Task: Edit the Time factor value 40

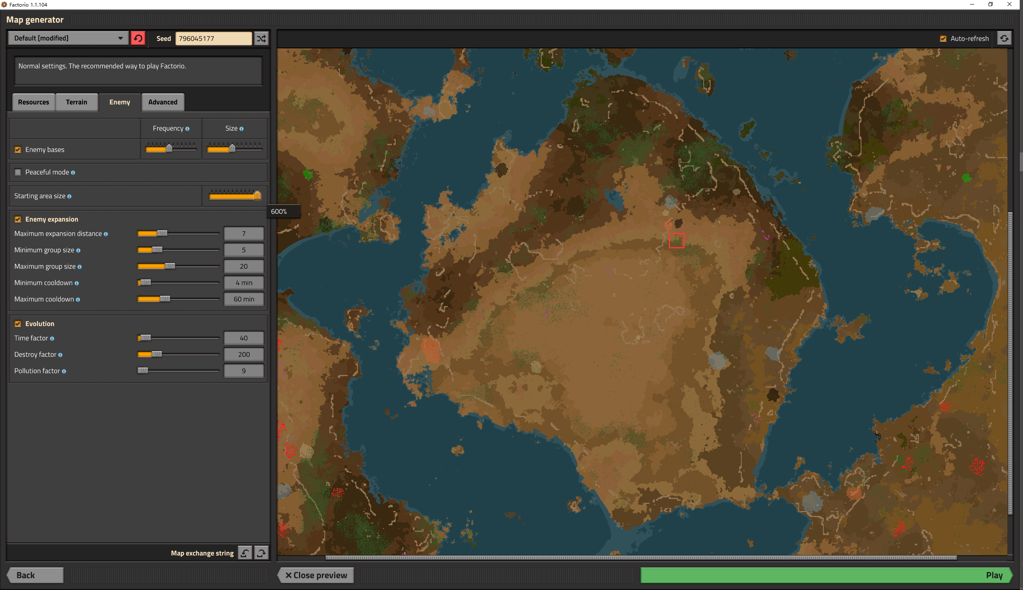Action: (x=244, y=338)
